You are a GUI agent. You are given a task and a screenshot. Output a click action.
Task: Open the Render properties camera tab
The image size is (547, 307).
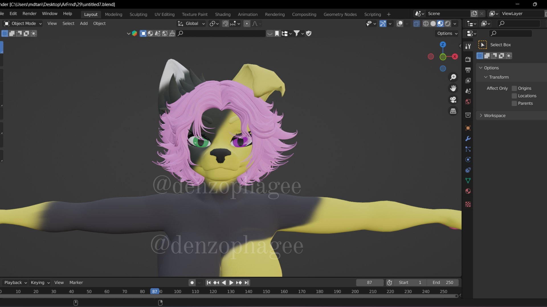(468, 59)
